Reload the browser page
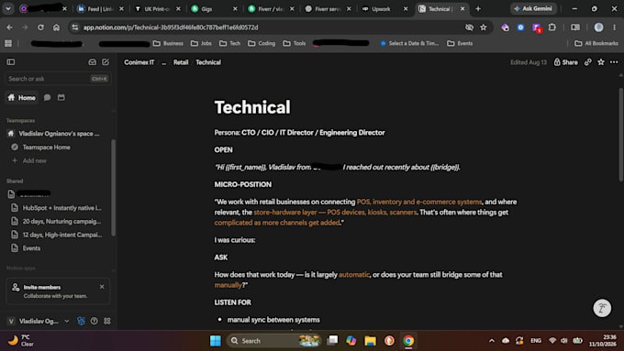624x351 pixels. (40, 27)
